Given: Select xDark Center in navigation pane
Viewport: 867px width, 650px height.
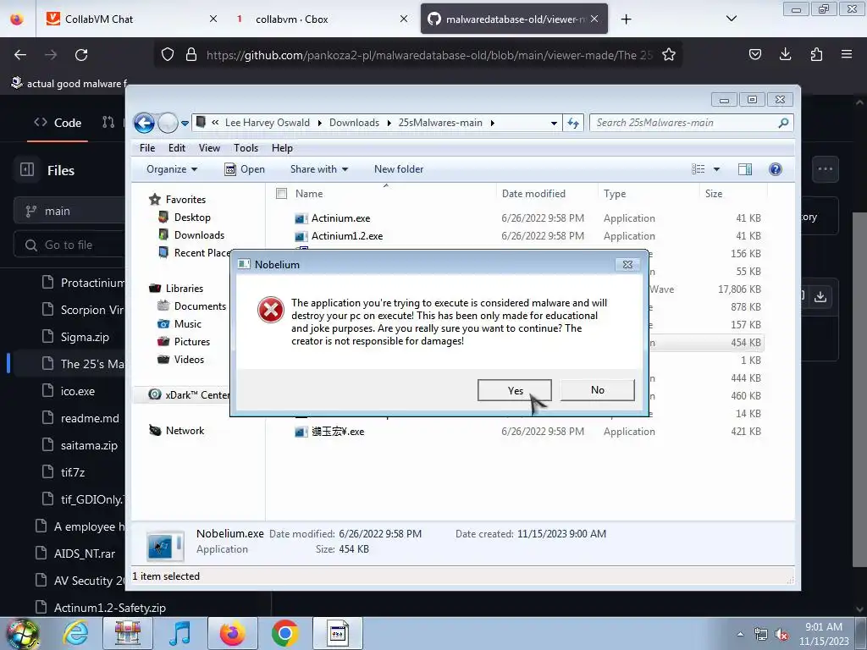Looking at the screenshot, I should point(189,394).
